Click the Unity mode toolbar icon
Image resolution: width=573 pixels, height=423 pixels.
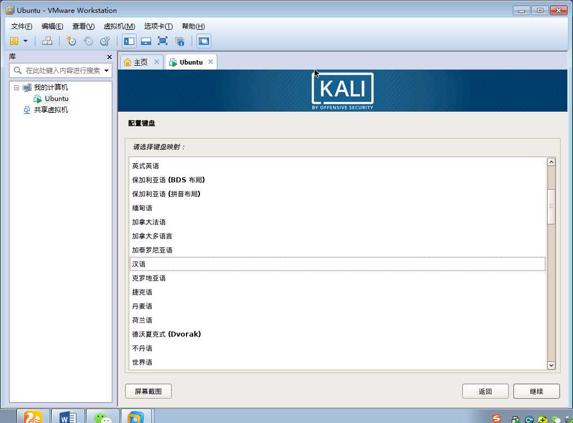tap(179, 42)
